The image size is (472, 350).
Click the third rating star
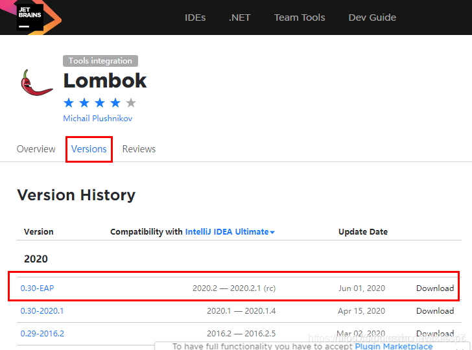(x=100, y=103)
